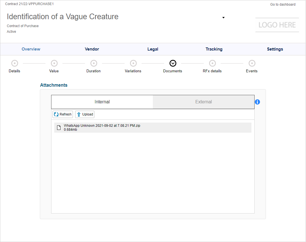Viewport: 306px width, 242px height.
Task: Select the Internal attachments tab
Action: click(102, 102)
